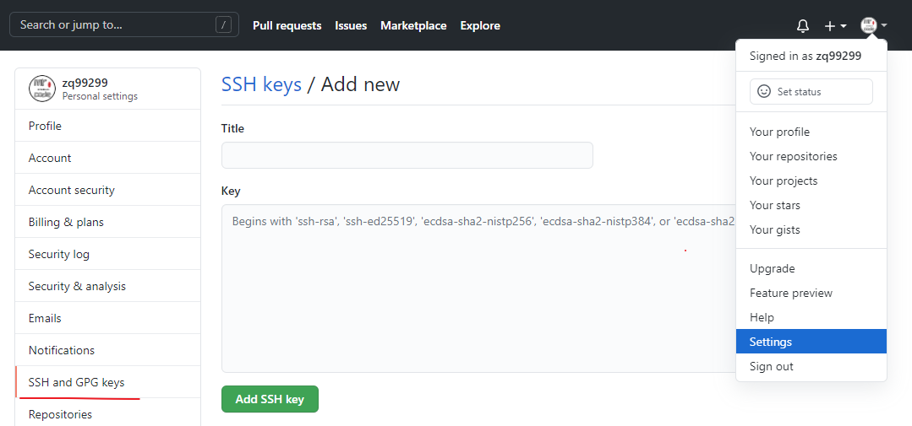This screenshot has width=912, height=426.
Task: Follow the SSH keys breadcrumb link
Action: pos(262,84)
